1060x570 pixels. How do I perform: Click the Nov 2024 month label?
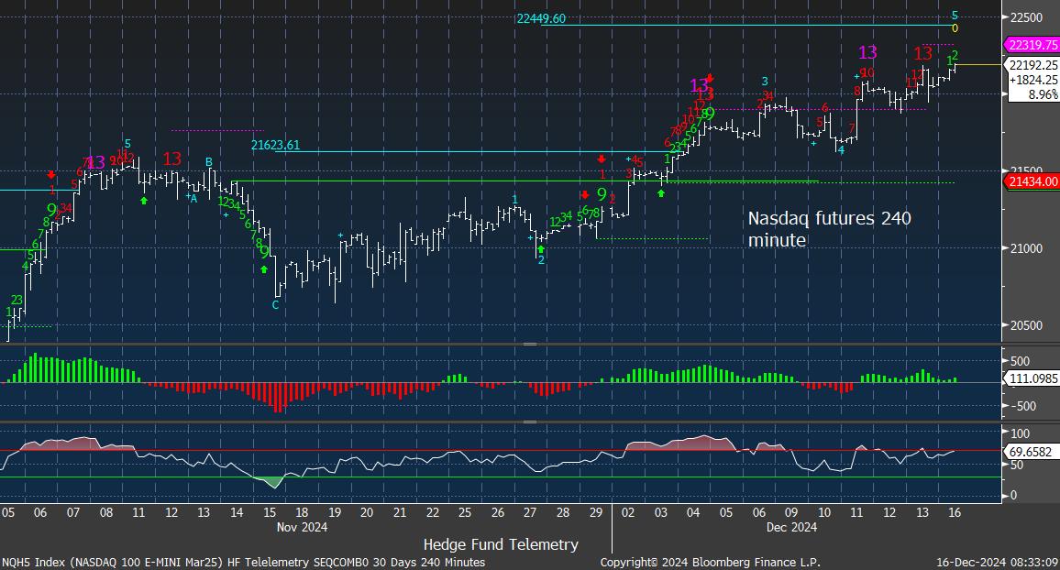[302, 528]
